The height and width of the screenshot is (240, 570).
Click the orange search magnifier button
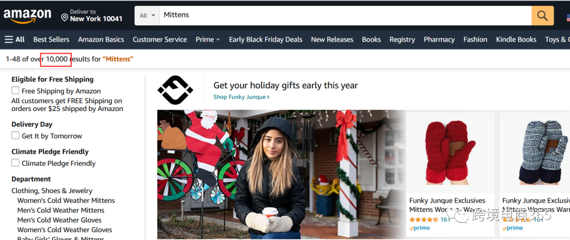click(x=543, y=16)
